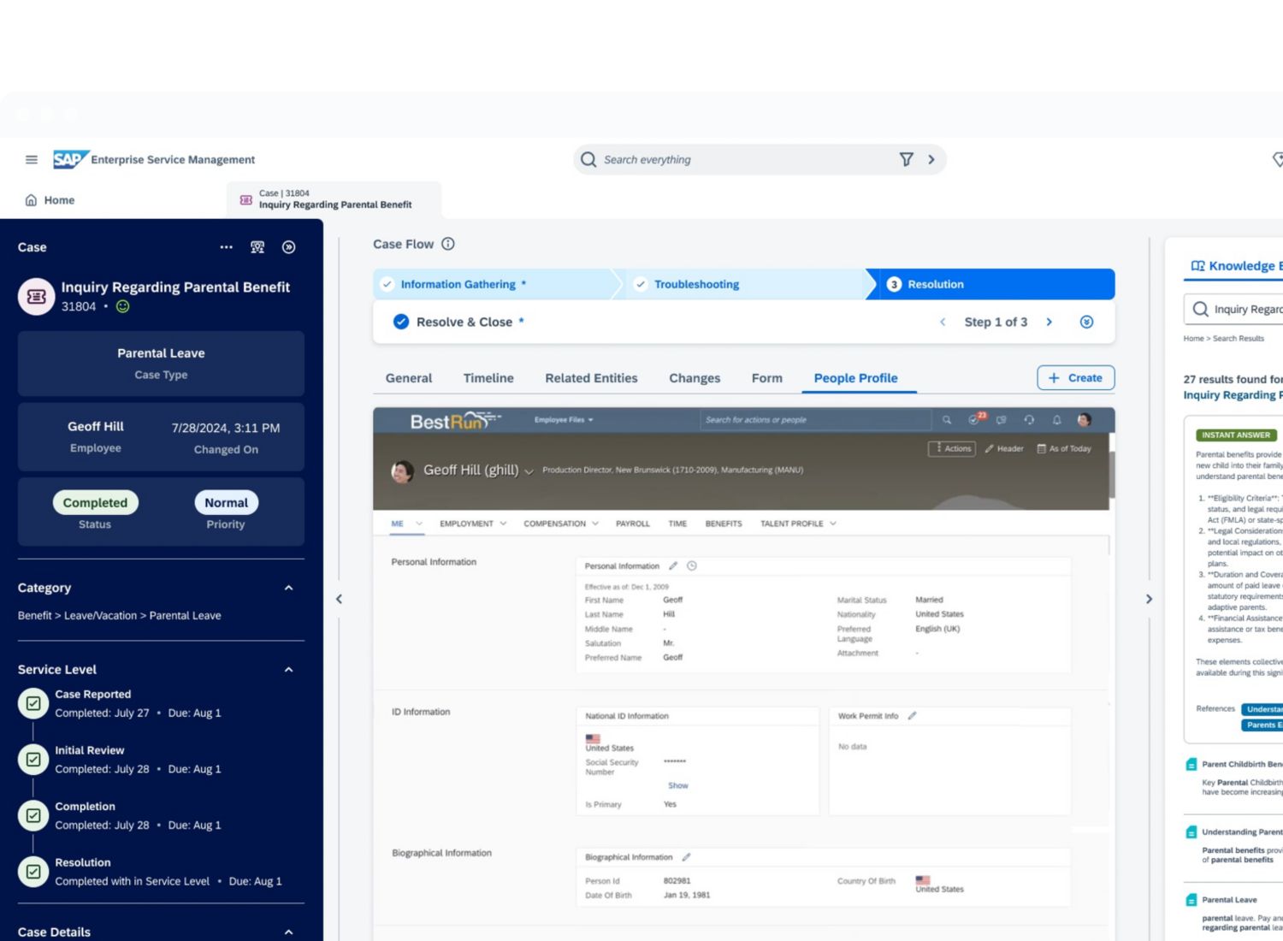Open the Related Entities tab
Image resolution: width=1283 pixels, height=941 pixels.
pyautogui.click(x=591, y=378)
